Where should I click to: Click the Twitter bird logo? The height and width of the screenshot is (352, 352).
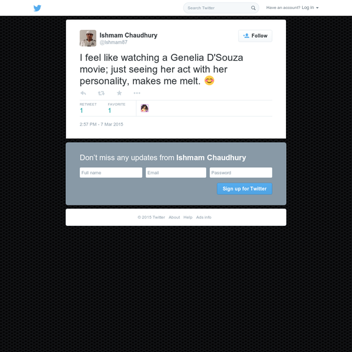(x=37, y=8)
